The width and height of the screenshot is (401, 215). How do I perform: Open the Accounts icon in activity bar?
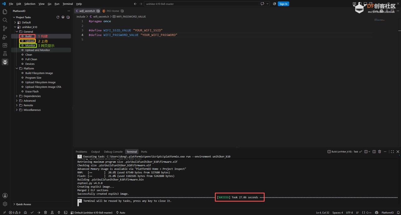coord(5,196)
